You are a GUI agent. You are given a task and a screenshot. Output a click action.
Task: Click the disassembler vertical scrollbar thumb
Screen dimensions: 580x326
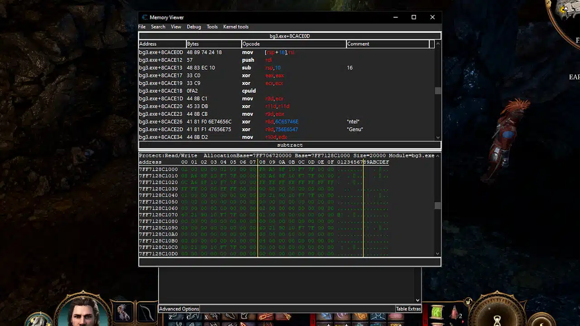(438, 91)
